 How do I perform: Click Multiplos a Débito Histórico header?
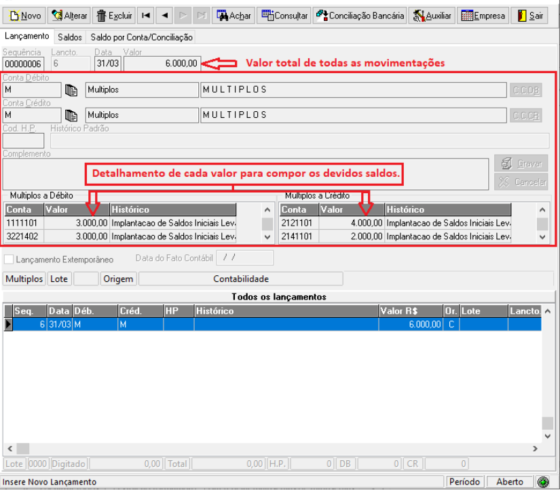[173, 209]
